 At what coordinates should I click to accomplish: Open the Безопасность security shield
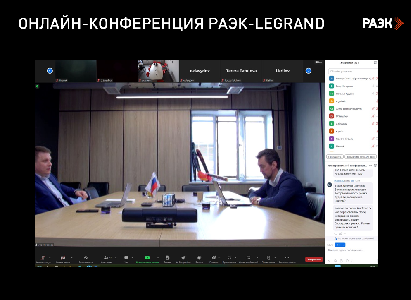point(86,258)
